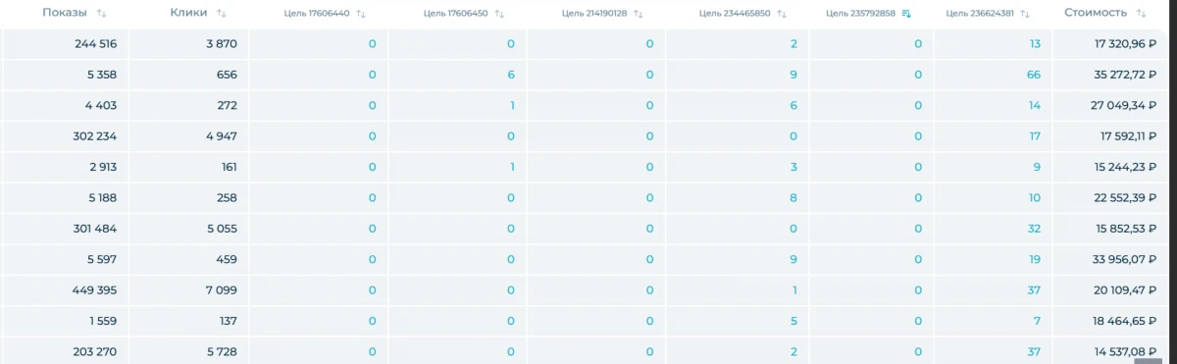Open the goal value 32 link

(x=1034, y=229)
